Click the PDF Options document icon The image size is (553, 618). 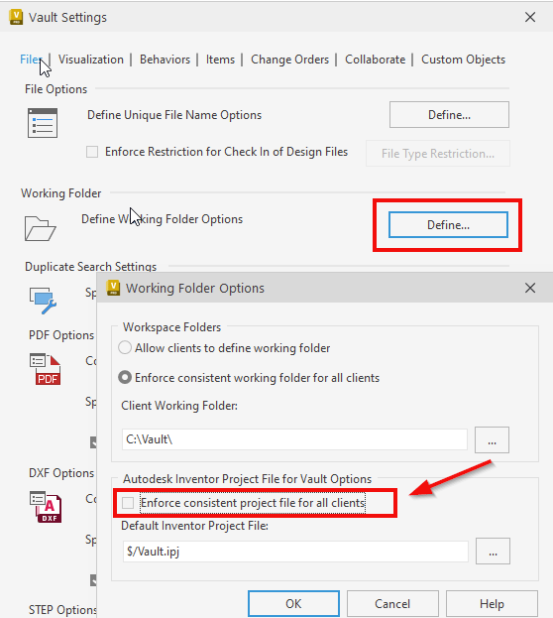[x=45, y=369]
